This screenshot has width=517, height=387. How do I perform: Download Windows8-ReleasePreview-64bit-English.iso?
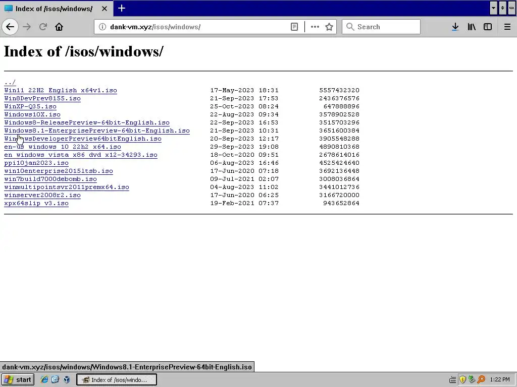87,122
